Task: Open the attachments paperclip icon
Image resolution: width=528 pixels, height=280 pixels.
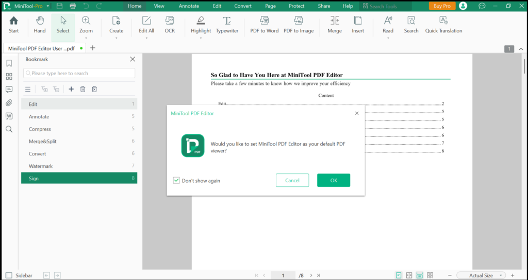Action: [x=9, y=103]
